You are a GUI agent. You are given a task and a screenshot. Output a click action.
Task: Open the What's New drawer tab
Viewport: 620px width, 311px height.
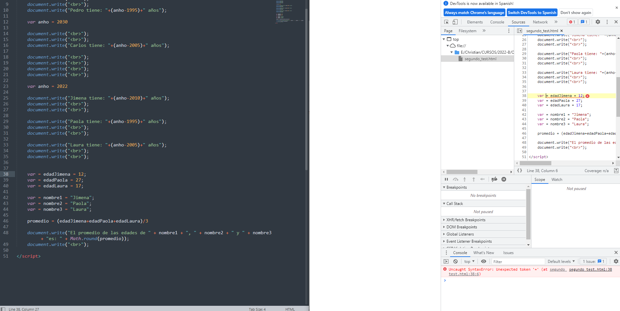click(x=484, y=253)
